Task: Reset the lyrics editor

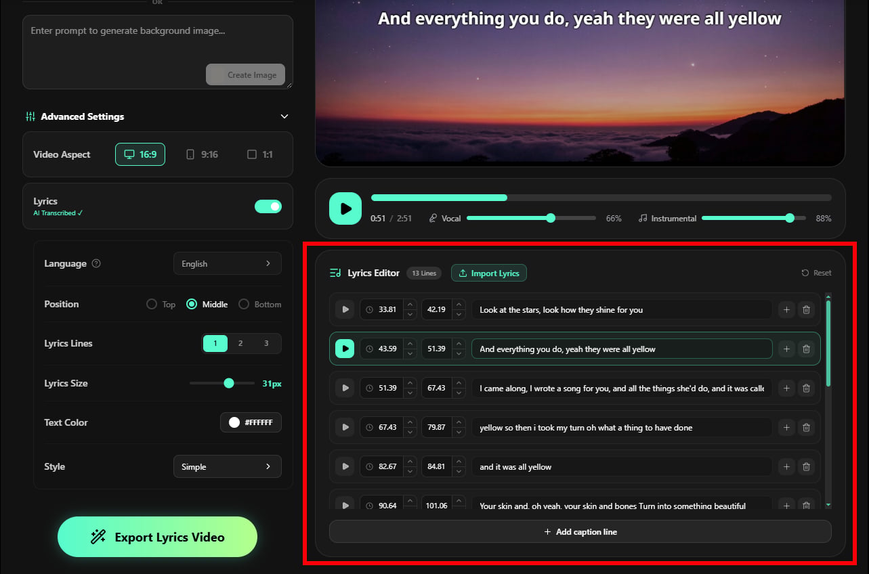Action: click(x=816, y=273)
